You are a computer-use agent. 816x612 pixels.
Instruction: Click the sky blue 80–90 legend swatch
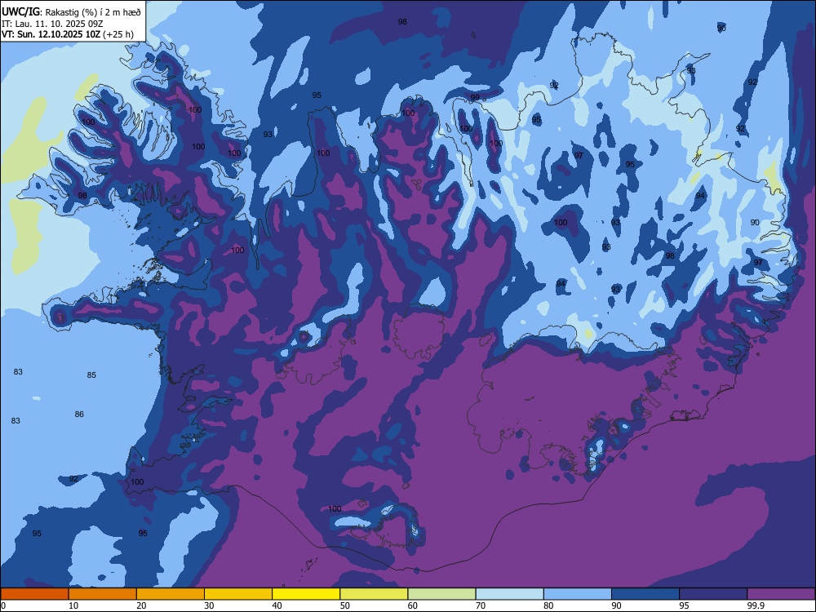[x=578, y=594]
